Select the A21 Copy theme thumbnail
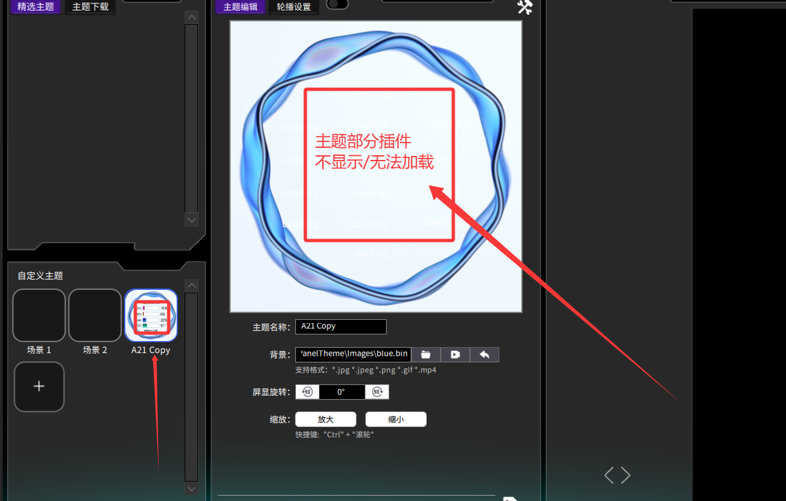The height and width of the screenshot is (501, 786). [151, 315]
